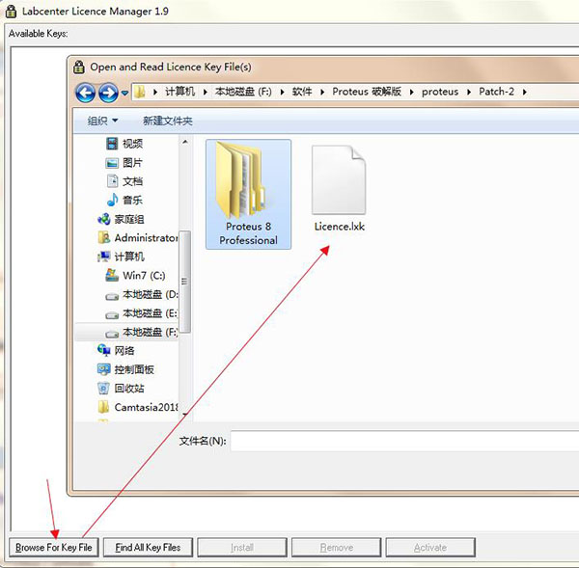
Task: Expand 计算机 breadcrumb arrow in address bar
Action: click(205, 92)
